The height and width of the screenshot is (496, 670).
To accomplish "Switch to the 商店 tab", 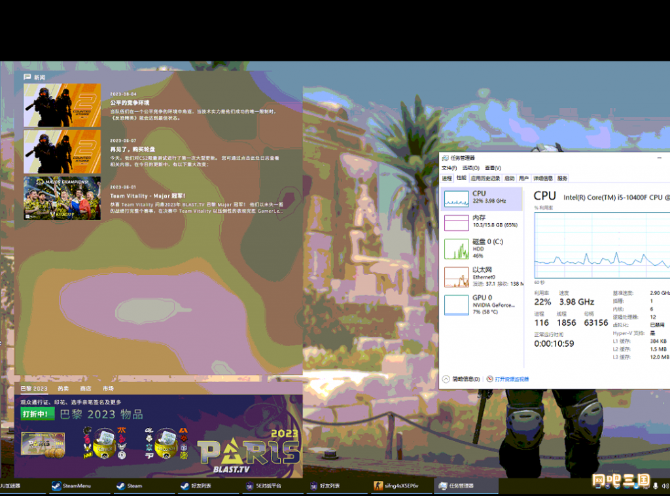I will coord(86,388).
